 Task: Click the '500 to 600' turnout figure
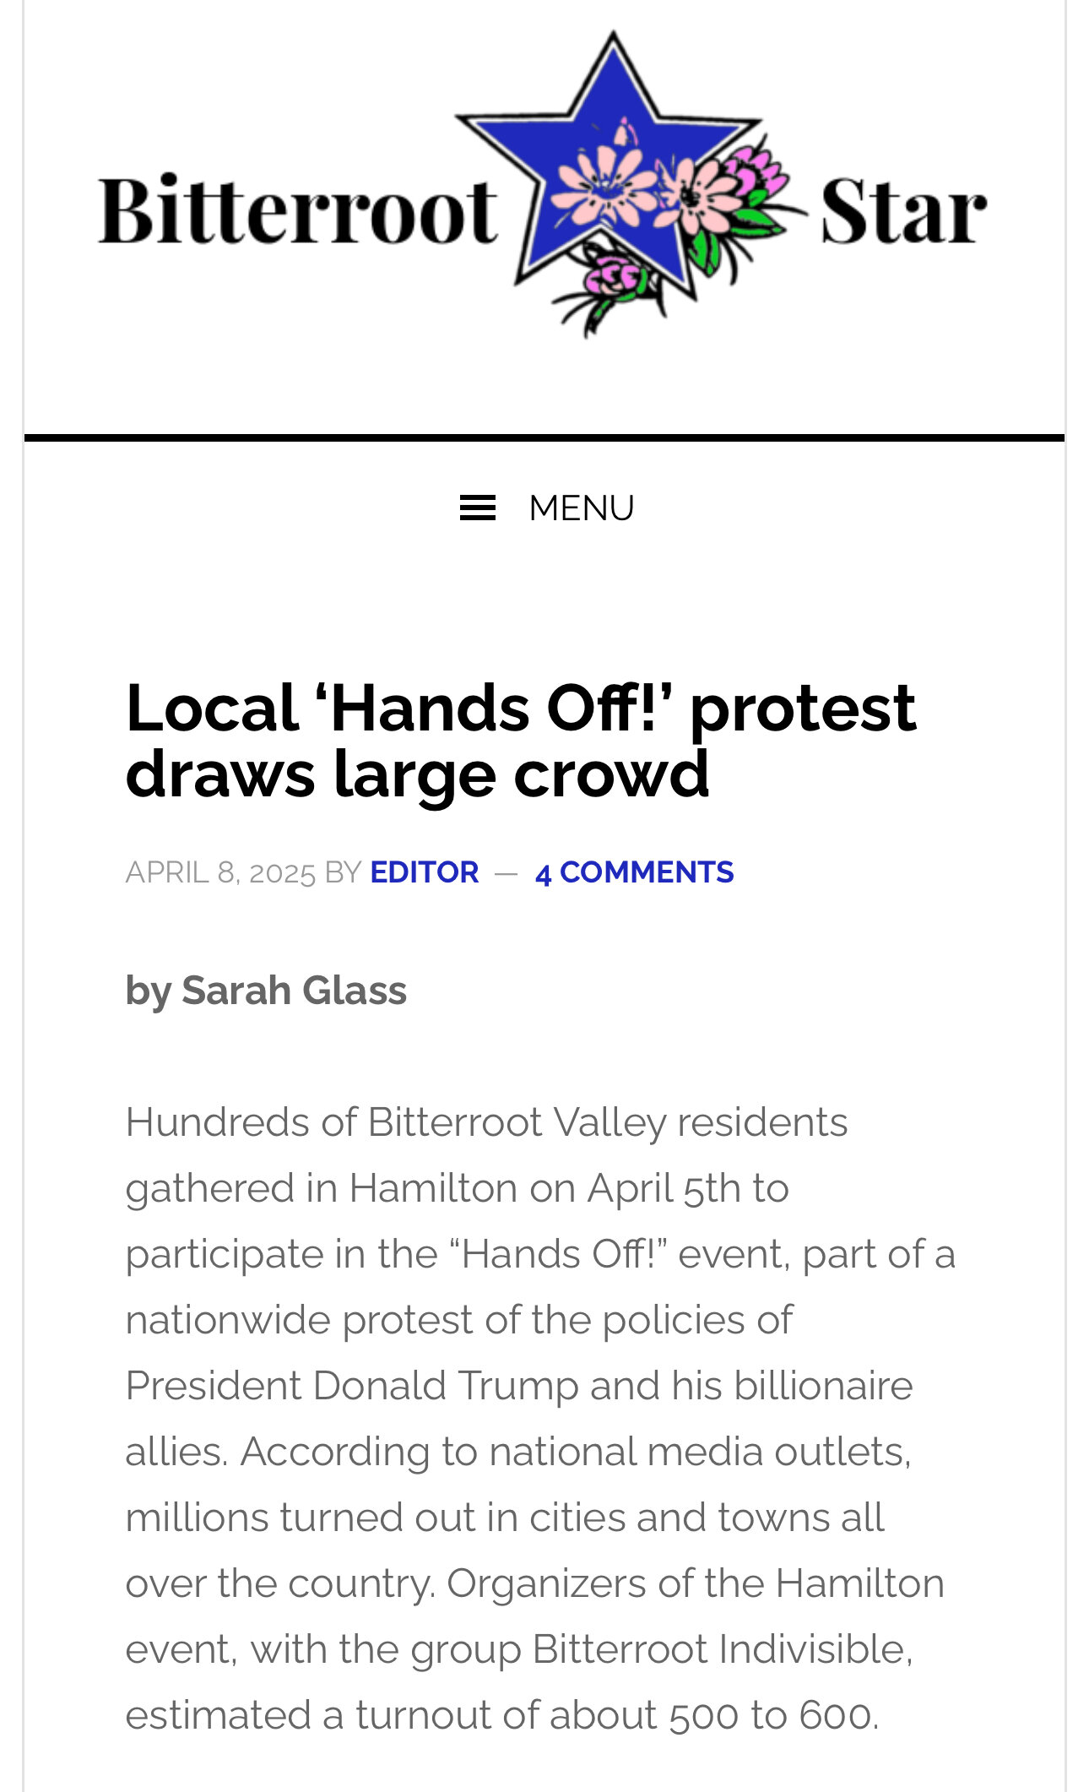point(770,1715)
